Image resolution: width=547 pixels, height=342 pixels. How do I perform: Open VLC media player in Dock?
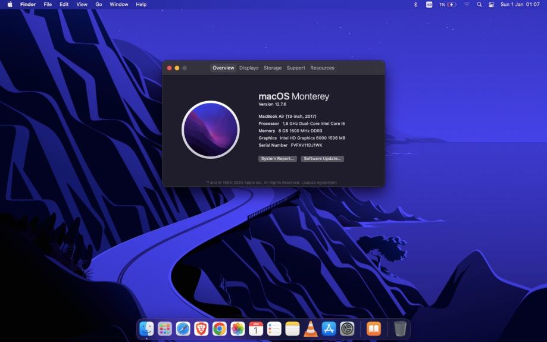(x=311, y=328)
